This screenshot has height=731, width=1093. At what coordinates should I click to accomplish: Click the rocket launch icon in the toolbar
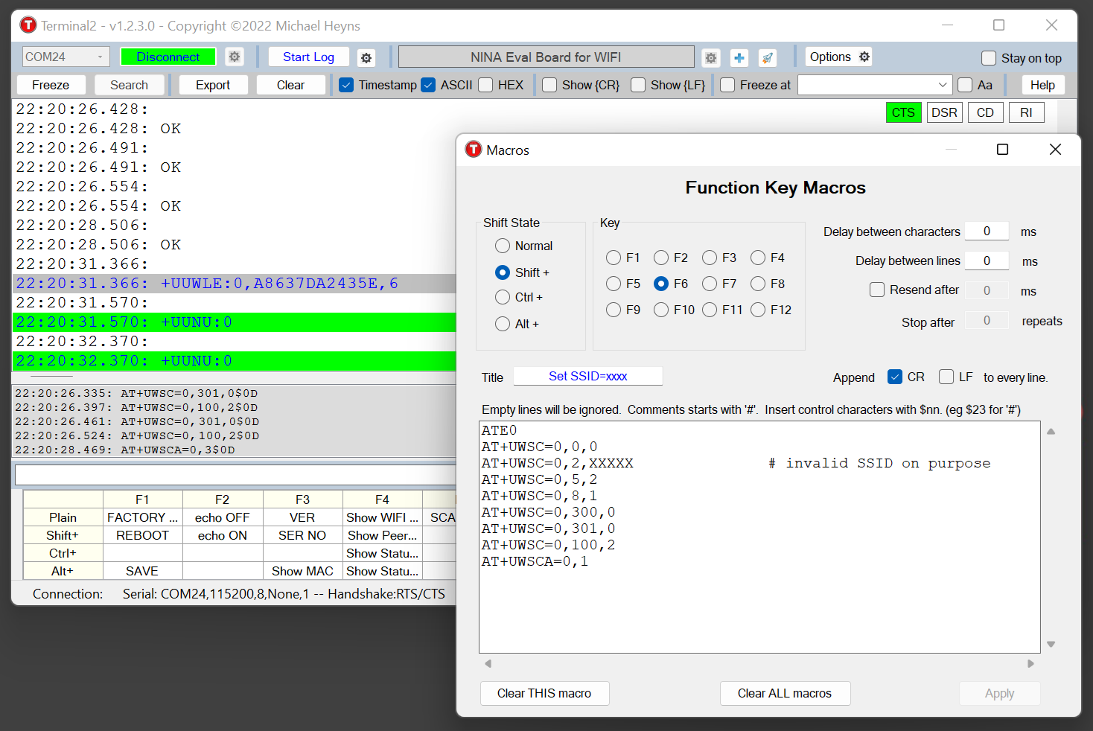768,57
